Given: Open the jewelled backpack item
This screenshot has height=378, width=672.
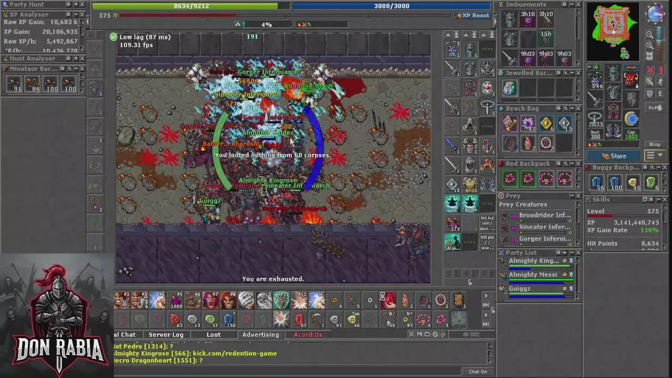Looking at the screenshot, I should point(509,88).
